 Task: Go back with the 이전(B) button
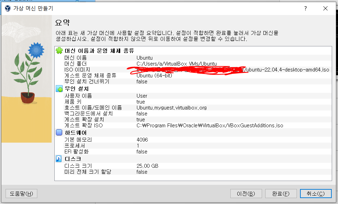[246, 194]
